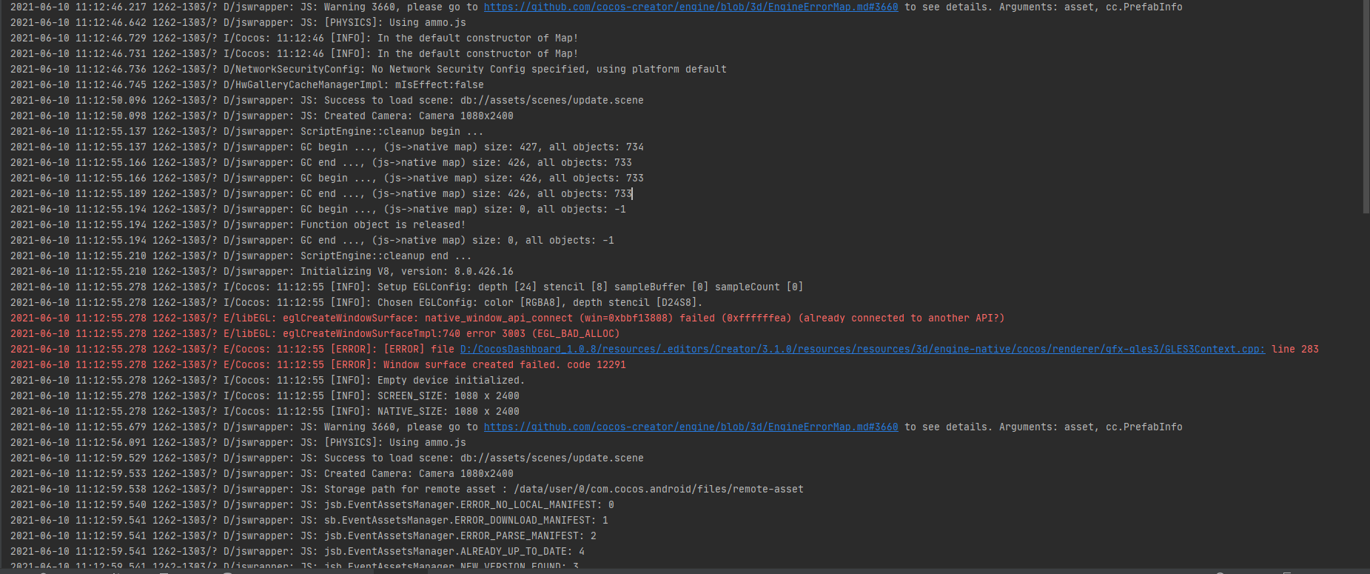Click the 'Initializing V8, version' log line
Screen dimensions: 1370x574
tap(406, 271)
